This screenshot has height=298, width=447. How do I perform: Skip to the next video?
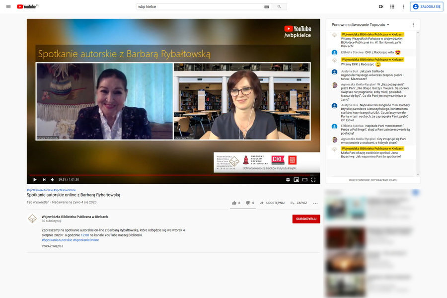click(45, 179)
